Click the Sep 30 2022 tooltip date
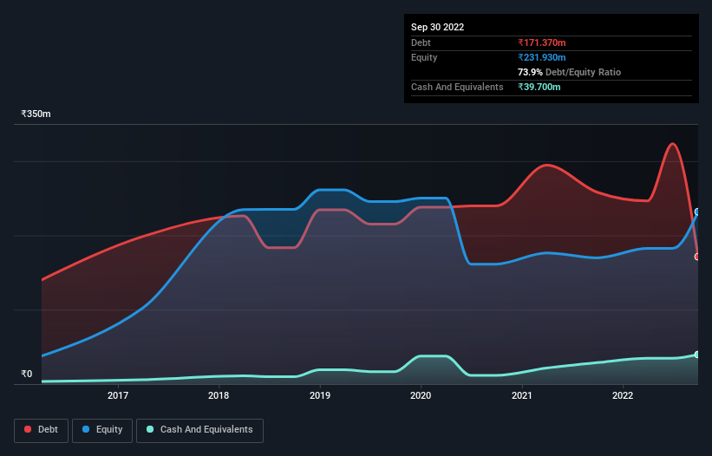Viewport: 712px width, 456px height. [437, 27]
